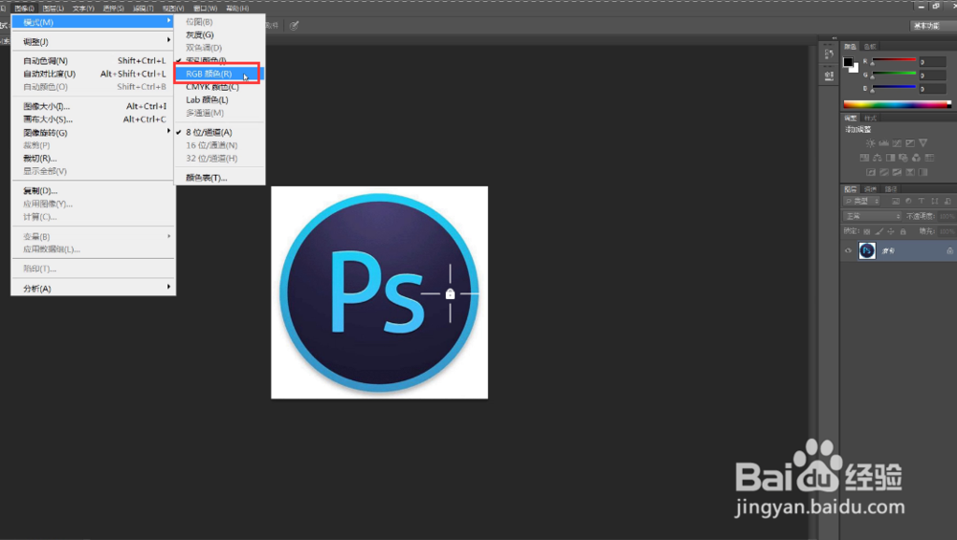Choose Lab 颜色(L) mode
This screenshot has width=957, height=540.
(220, 100)
